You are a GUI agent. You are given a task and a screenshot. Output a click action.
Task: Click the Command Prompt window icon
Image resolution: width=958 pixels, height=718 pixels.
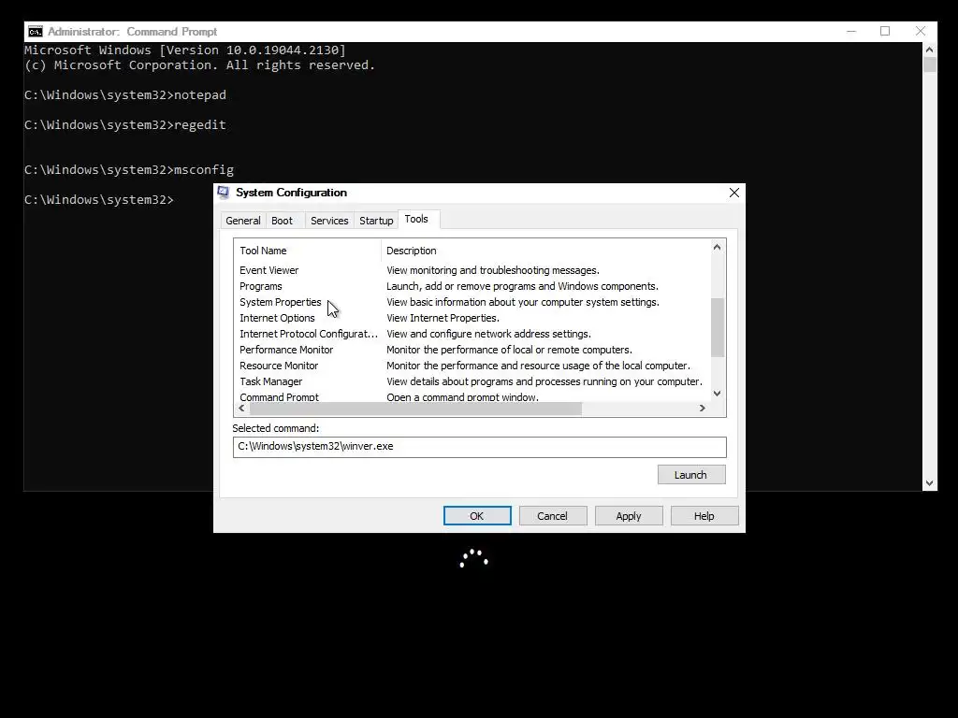[36, 32]
